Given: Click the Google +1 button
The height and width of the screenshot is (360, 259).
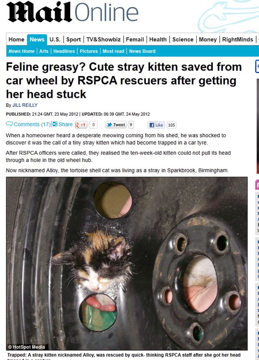Looking at the screenshot, I should click(x=81, y=125).
